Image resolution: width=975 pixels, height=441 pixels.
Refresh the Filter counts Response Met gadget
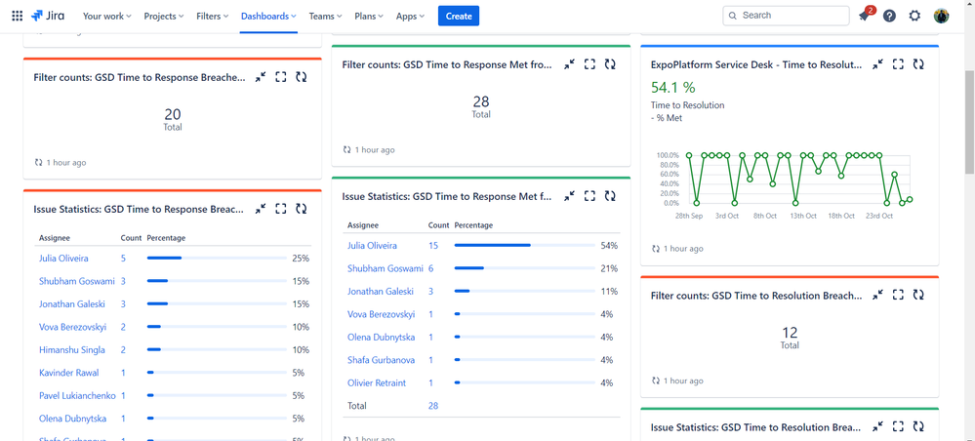click(610, 64)
